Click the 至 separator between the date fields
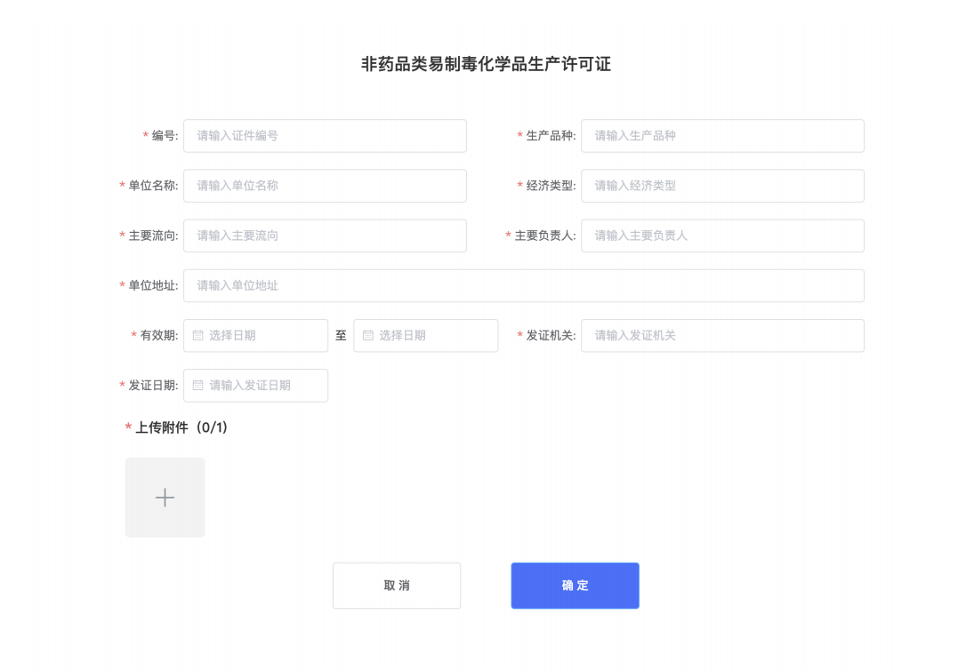The image size is (958, 671). pos(341,336)
